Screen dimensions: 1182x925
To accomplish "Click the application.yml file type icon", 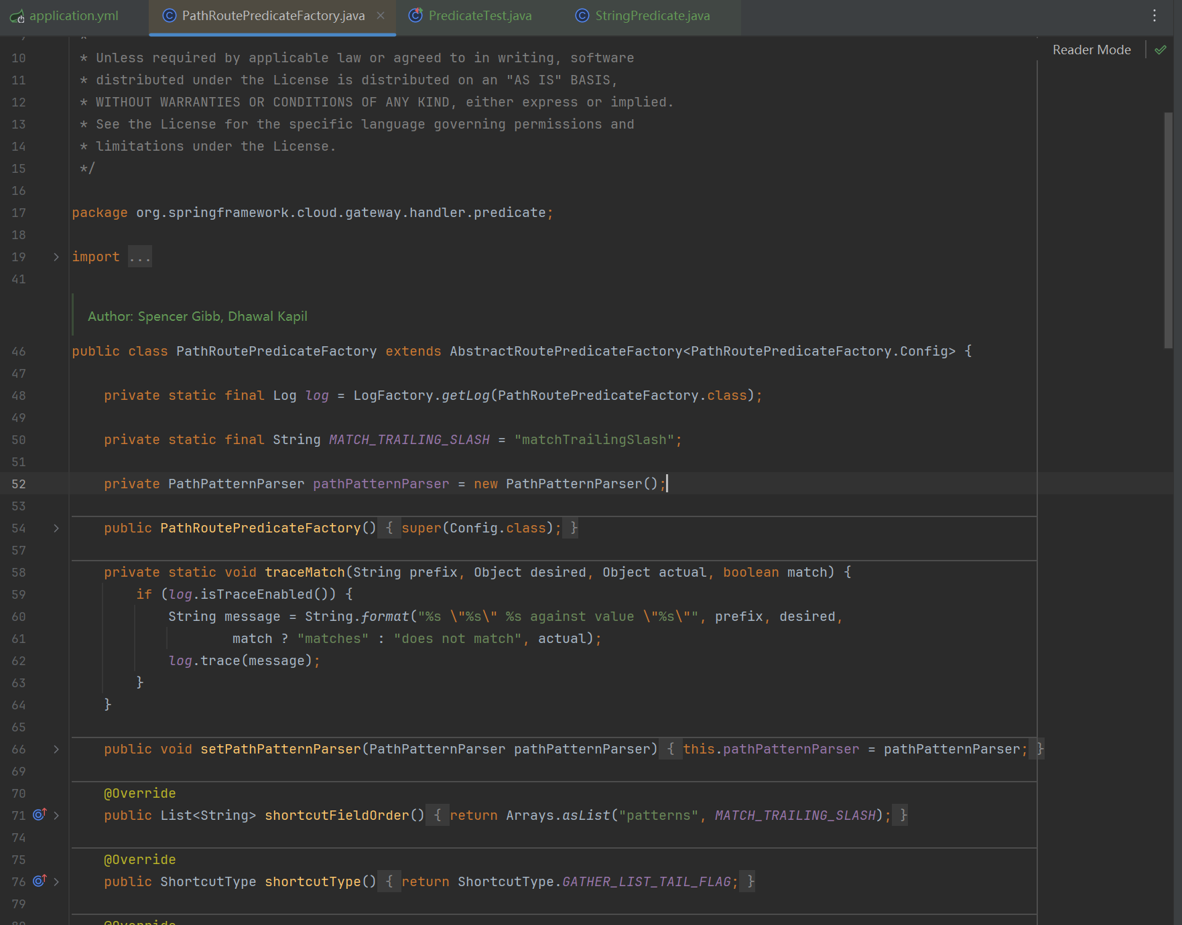I will pyautogui.click(x=17, y=16).
